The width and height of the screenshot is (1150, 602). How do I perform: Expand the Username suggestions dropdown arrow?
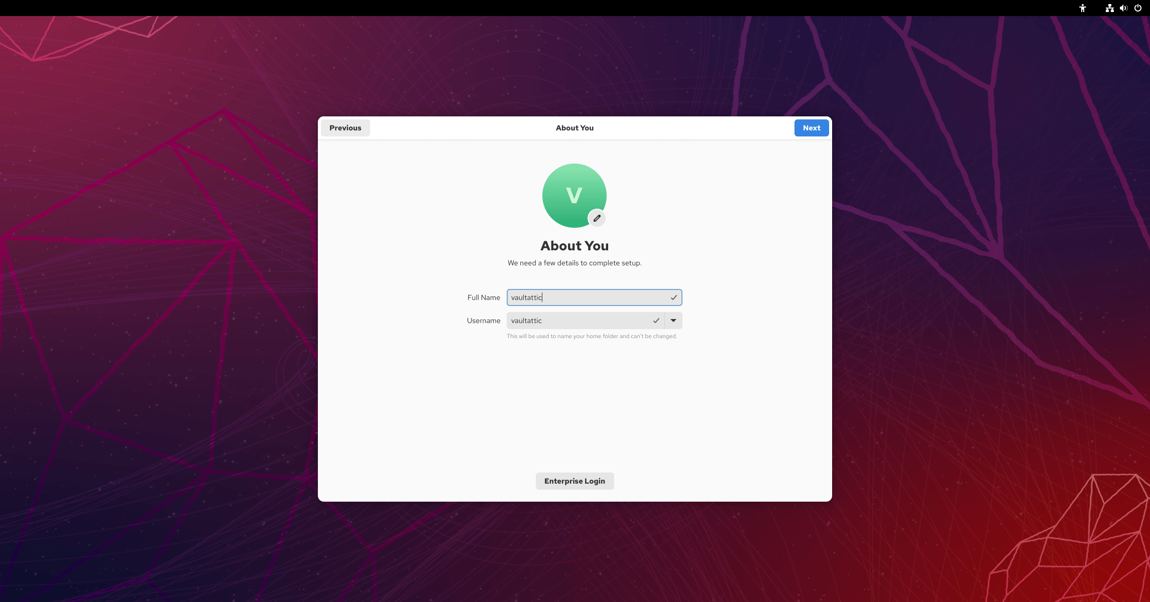673,321
